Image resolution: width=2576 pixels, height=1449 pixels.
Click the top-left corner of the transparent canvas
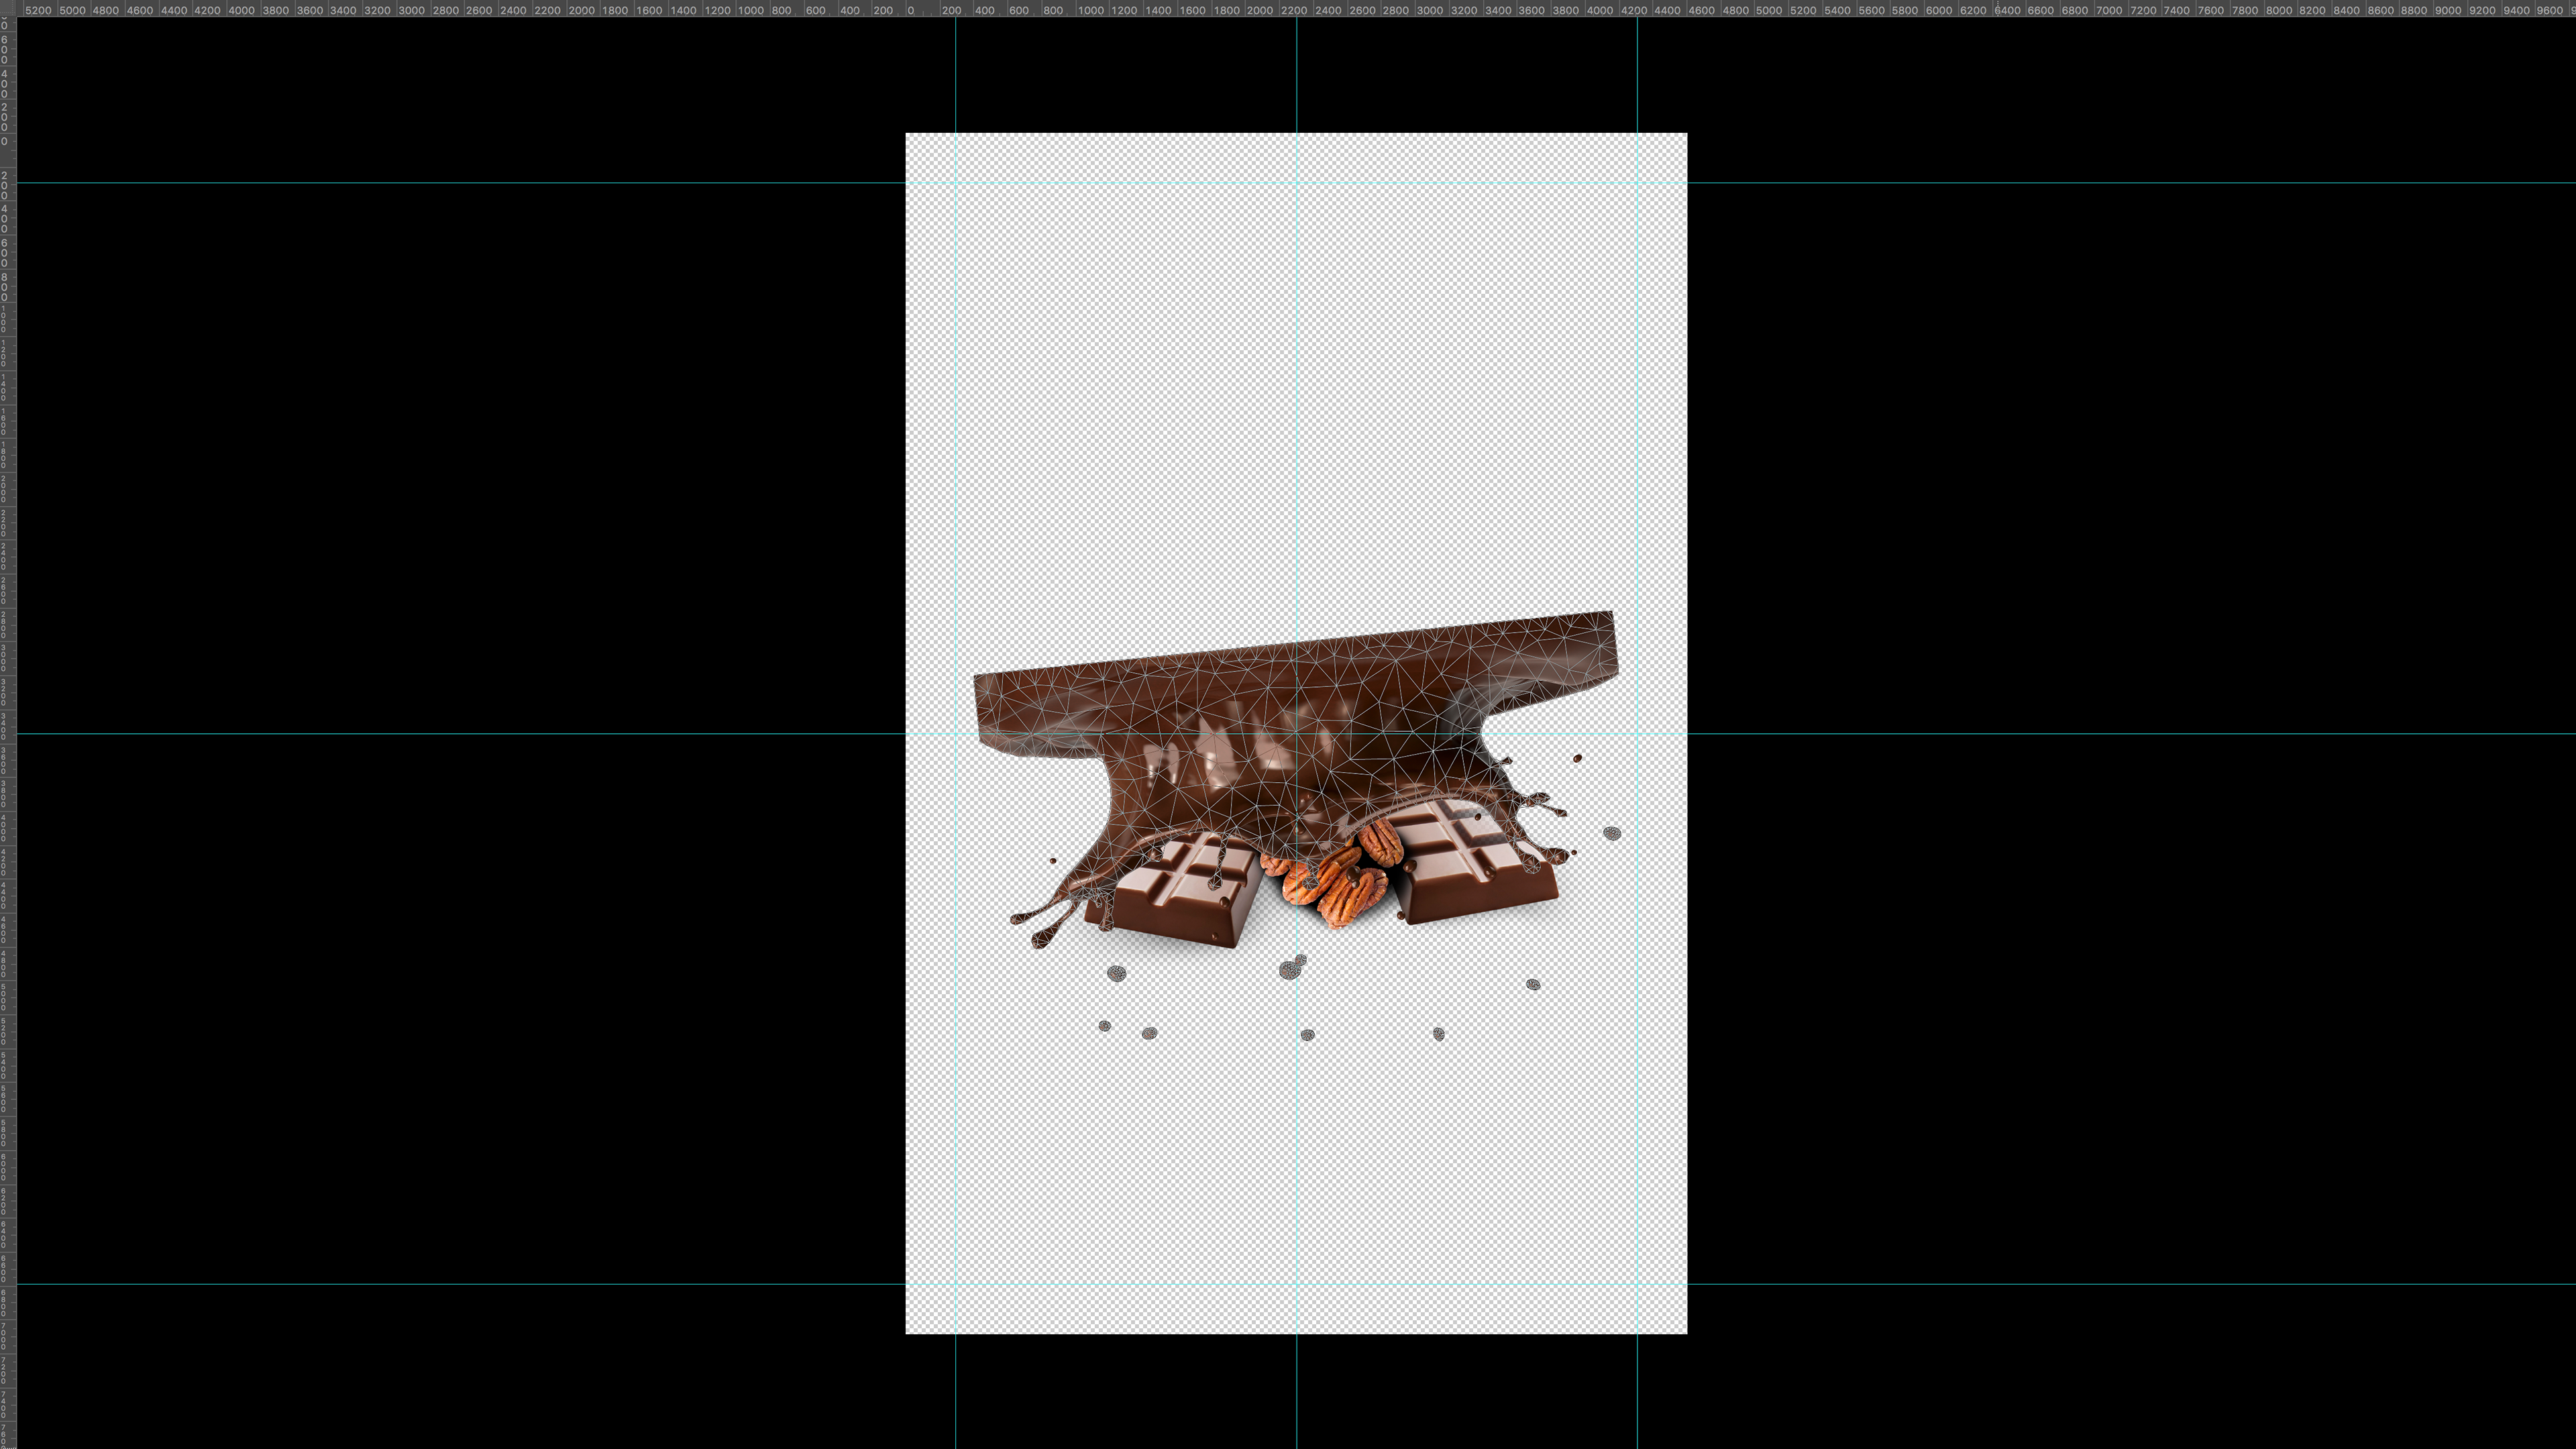click(x=907, y=134)
